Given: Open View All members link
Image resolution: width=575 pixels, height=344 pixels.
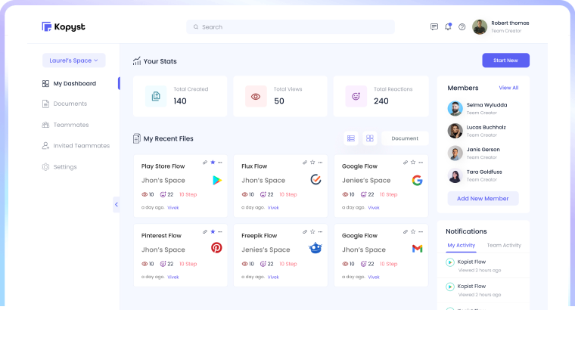Looking at the screenshot, I should pos(508,88).
